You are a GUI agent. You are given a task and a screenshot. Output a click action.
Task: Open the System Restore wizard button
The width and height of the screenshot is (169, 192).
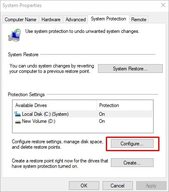click(x=130, y=68)
